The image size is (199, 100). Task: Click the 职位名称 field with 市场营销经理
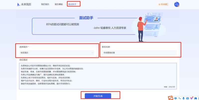tap(139, 53)
